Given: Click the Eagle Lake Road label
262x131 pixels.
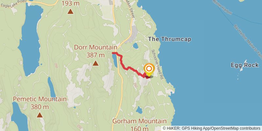Looking at the screenshot, I should (13, 4).
